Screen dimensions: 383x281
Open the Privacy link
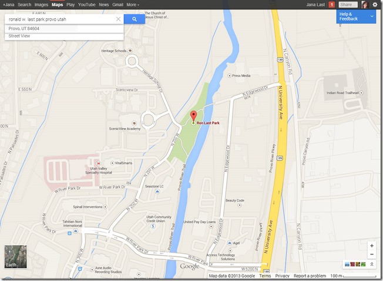click(282, 276)
